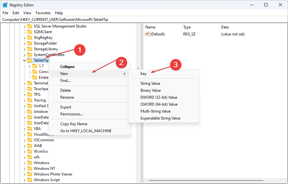Create a new Multi-String Value
The height and width of the screenshot is (184, 288).
pyautogui.click(x=164, y=111)
